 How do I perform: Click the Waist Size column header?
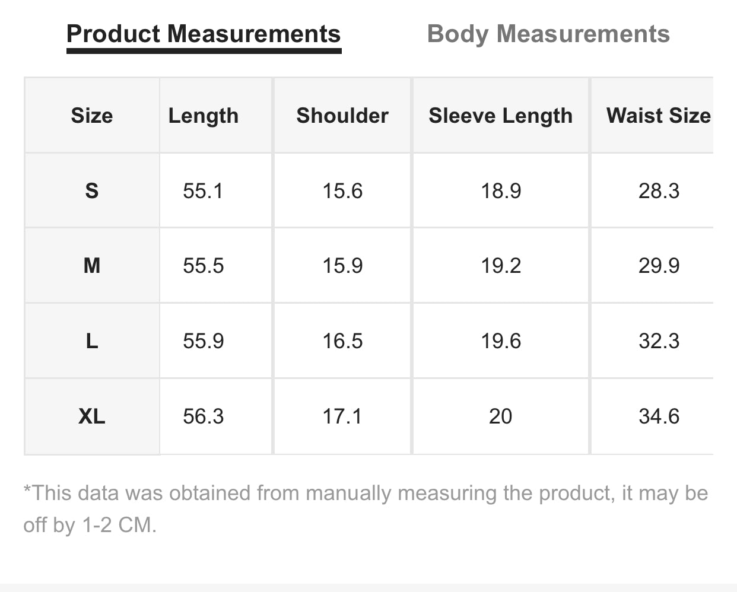658,116
